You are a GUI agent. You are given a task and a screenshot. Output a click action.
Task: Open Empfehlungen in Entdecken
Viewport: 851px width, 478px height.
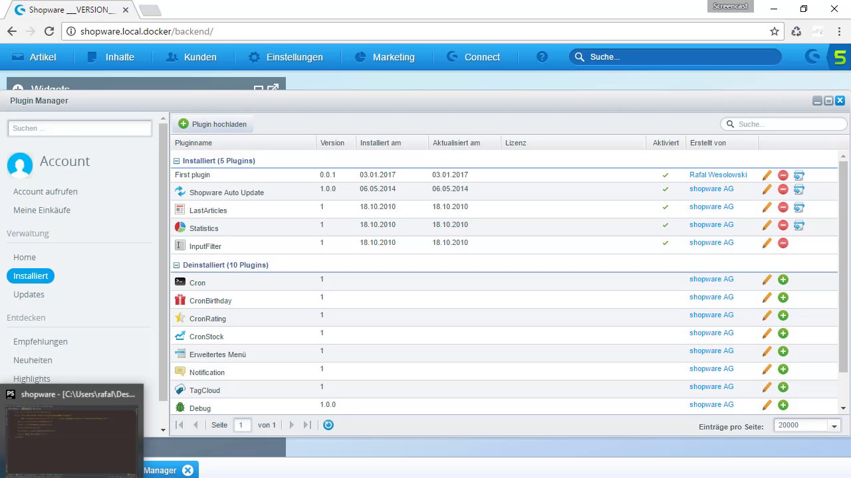41,342
